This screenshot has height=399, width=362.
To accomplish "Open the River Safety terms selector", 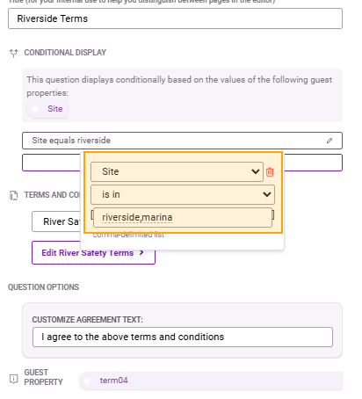I will pyautogui.click(x=56, y=221).
